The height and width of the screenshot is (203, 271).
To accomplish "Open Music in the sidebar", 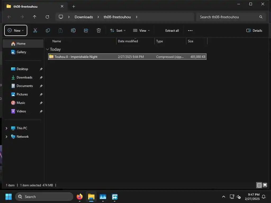I will (23, 103).
